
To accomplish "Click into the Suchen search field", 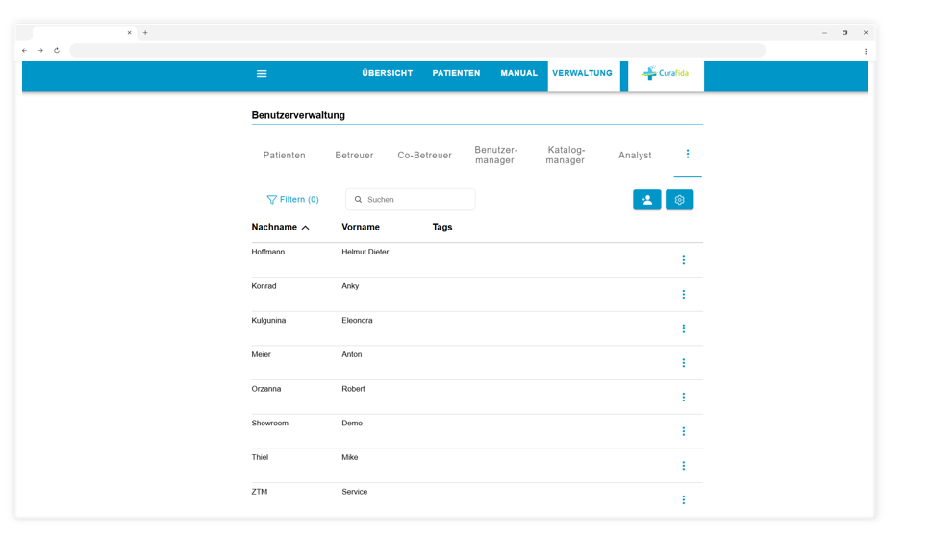I will pos(411,200).
